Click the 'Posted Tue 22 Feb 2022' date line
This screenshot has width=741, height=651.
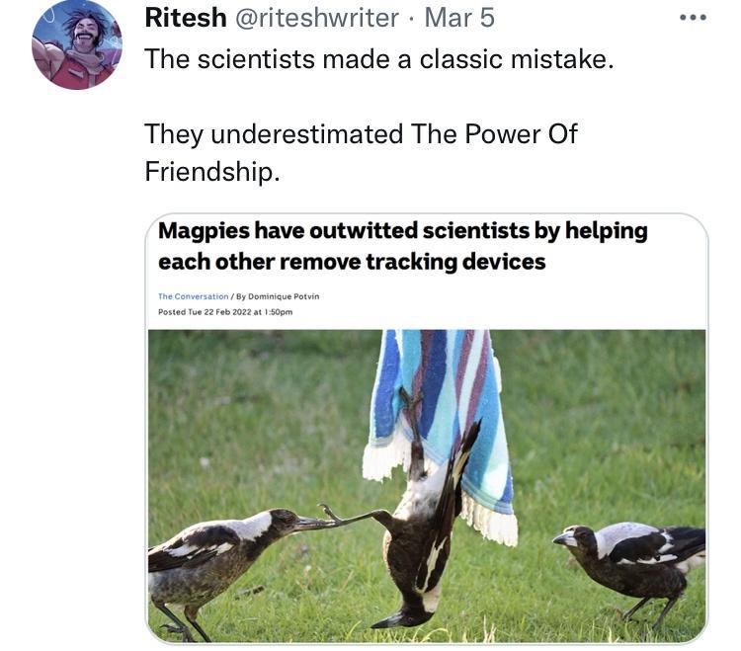225,312
